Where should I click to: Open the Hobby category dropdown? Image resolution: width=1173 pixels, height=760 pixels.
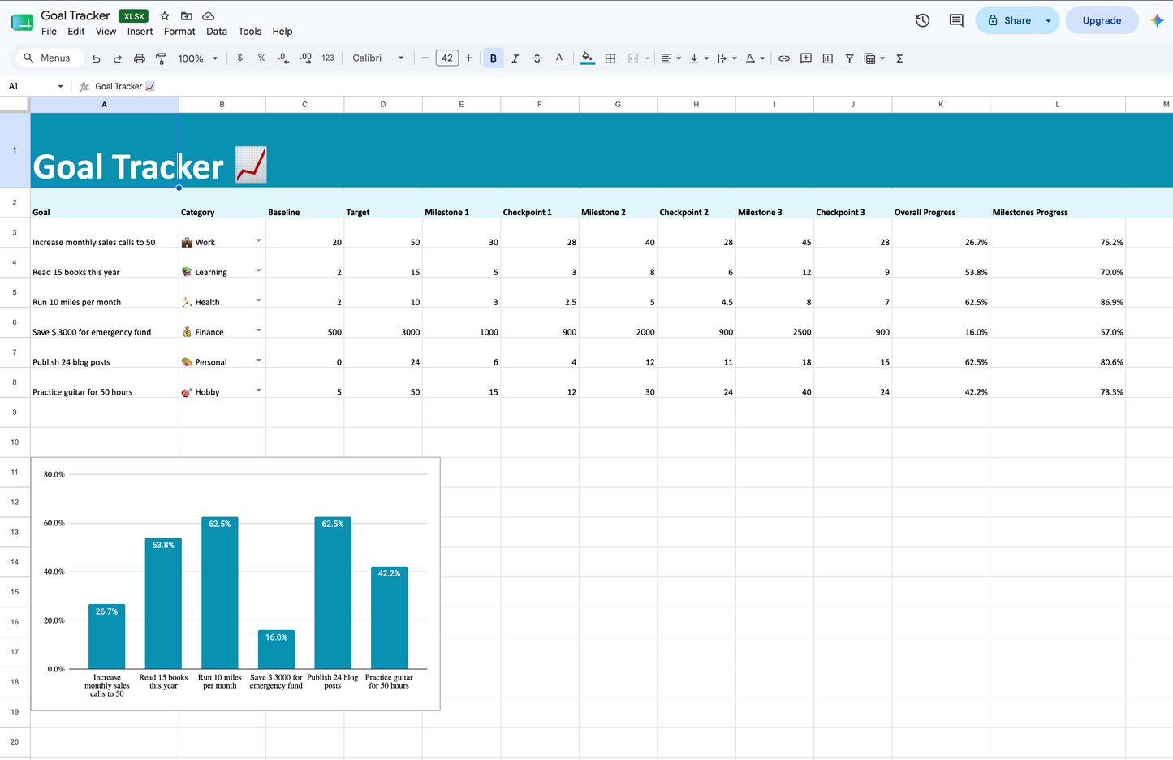tap(258, 391)
